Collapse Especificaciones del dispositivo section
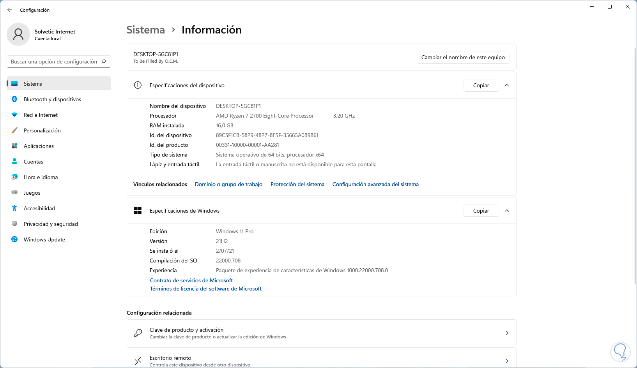Screen dimensions: 637x368 tap(507, 85)
